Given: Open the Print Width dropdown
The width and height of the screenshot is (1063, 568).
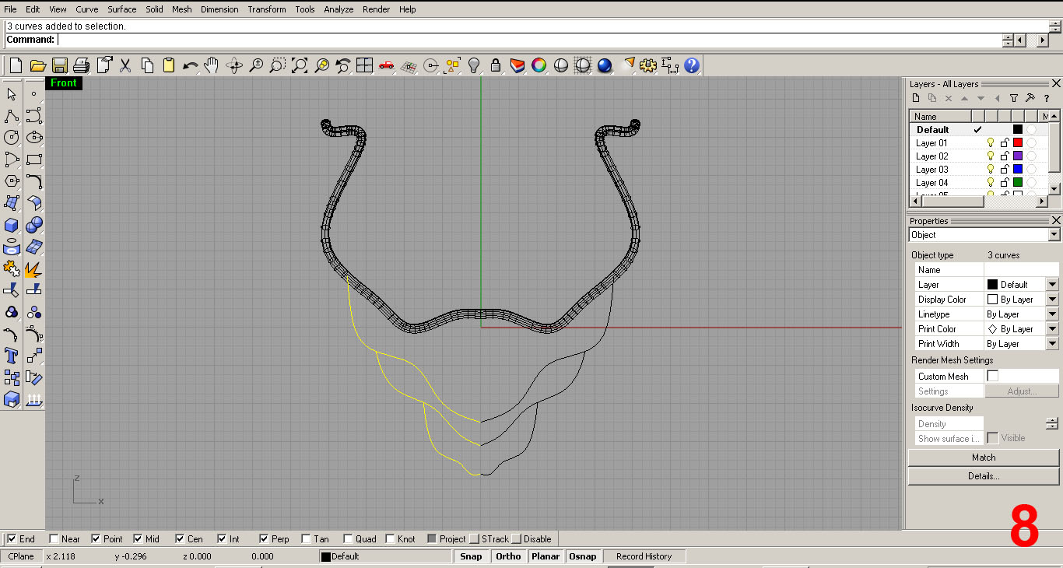Looking at the screenshot, I should [x=1052, y=344].
